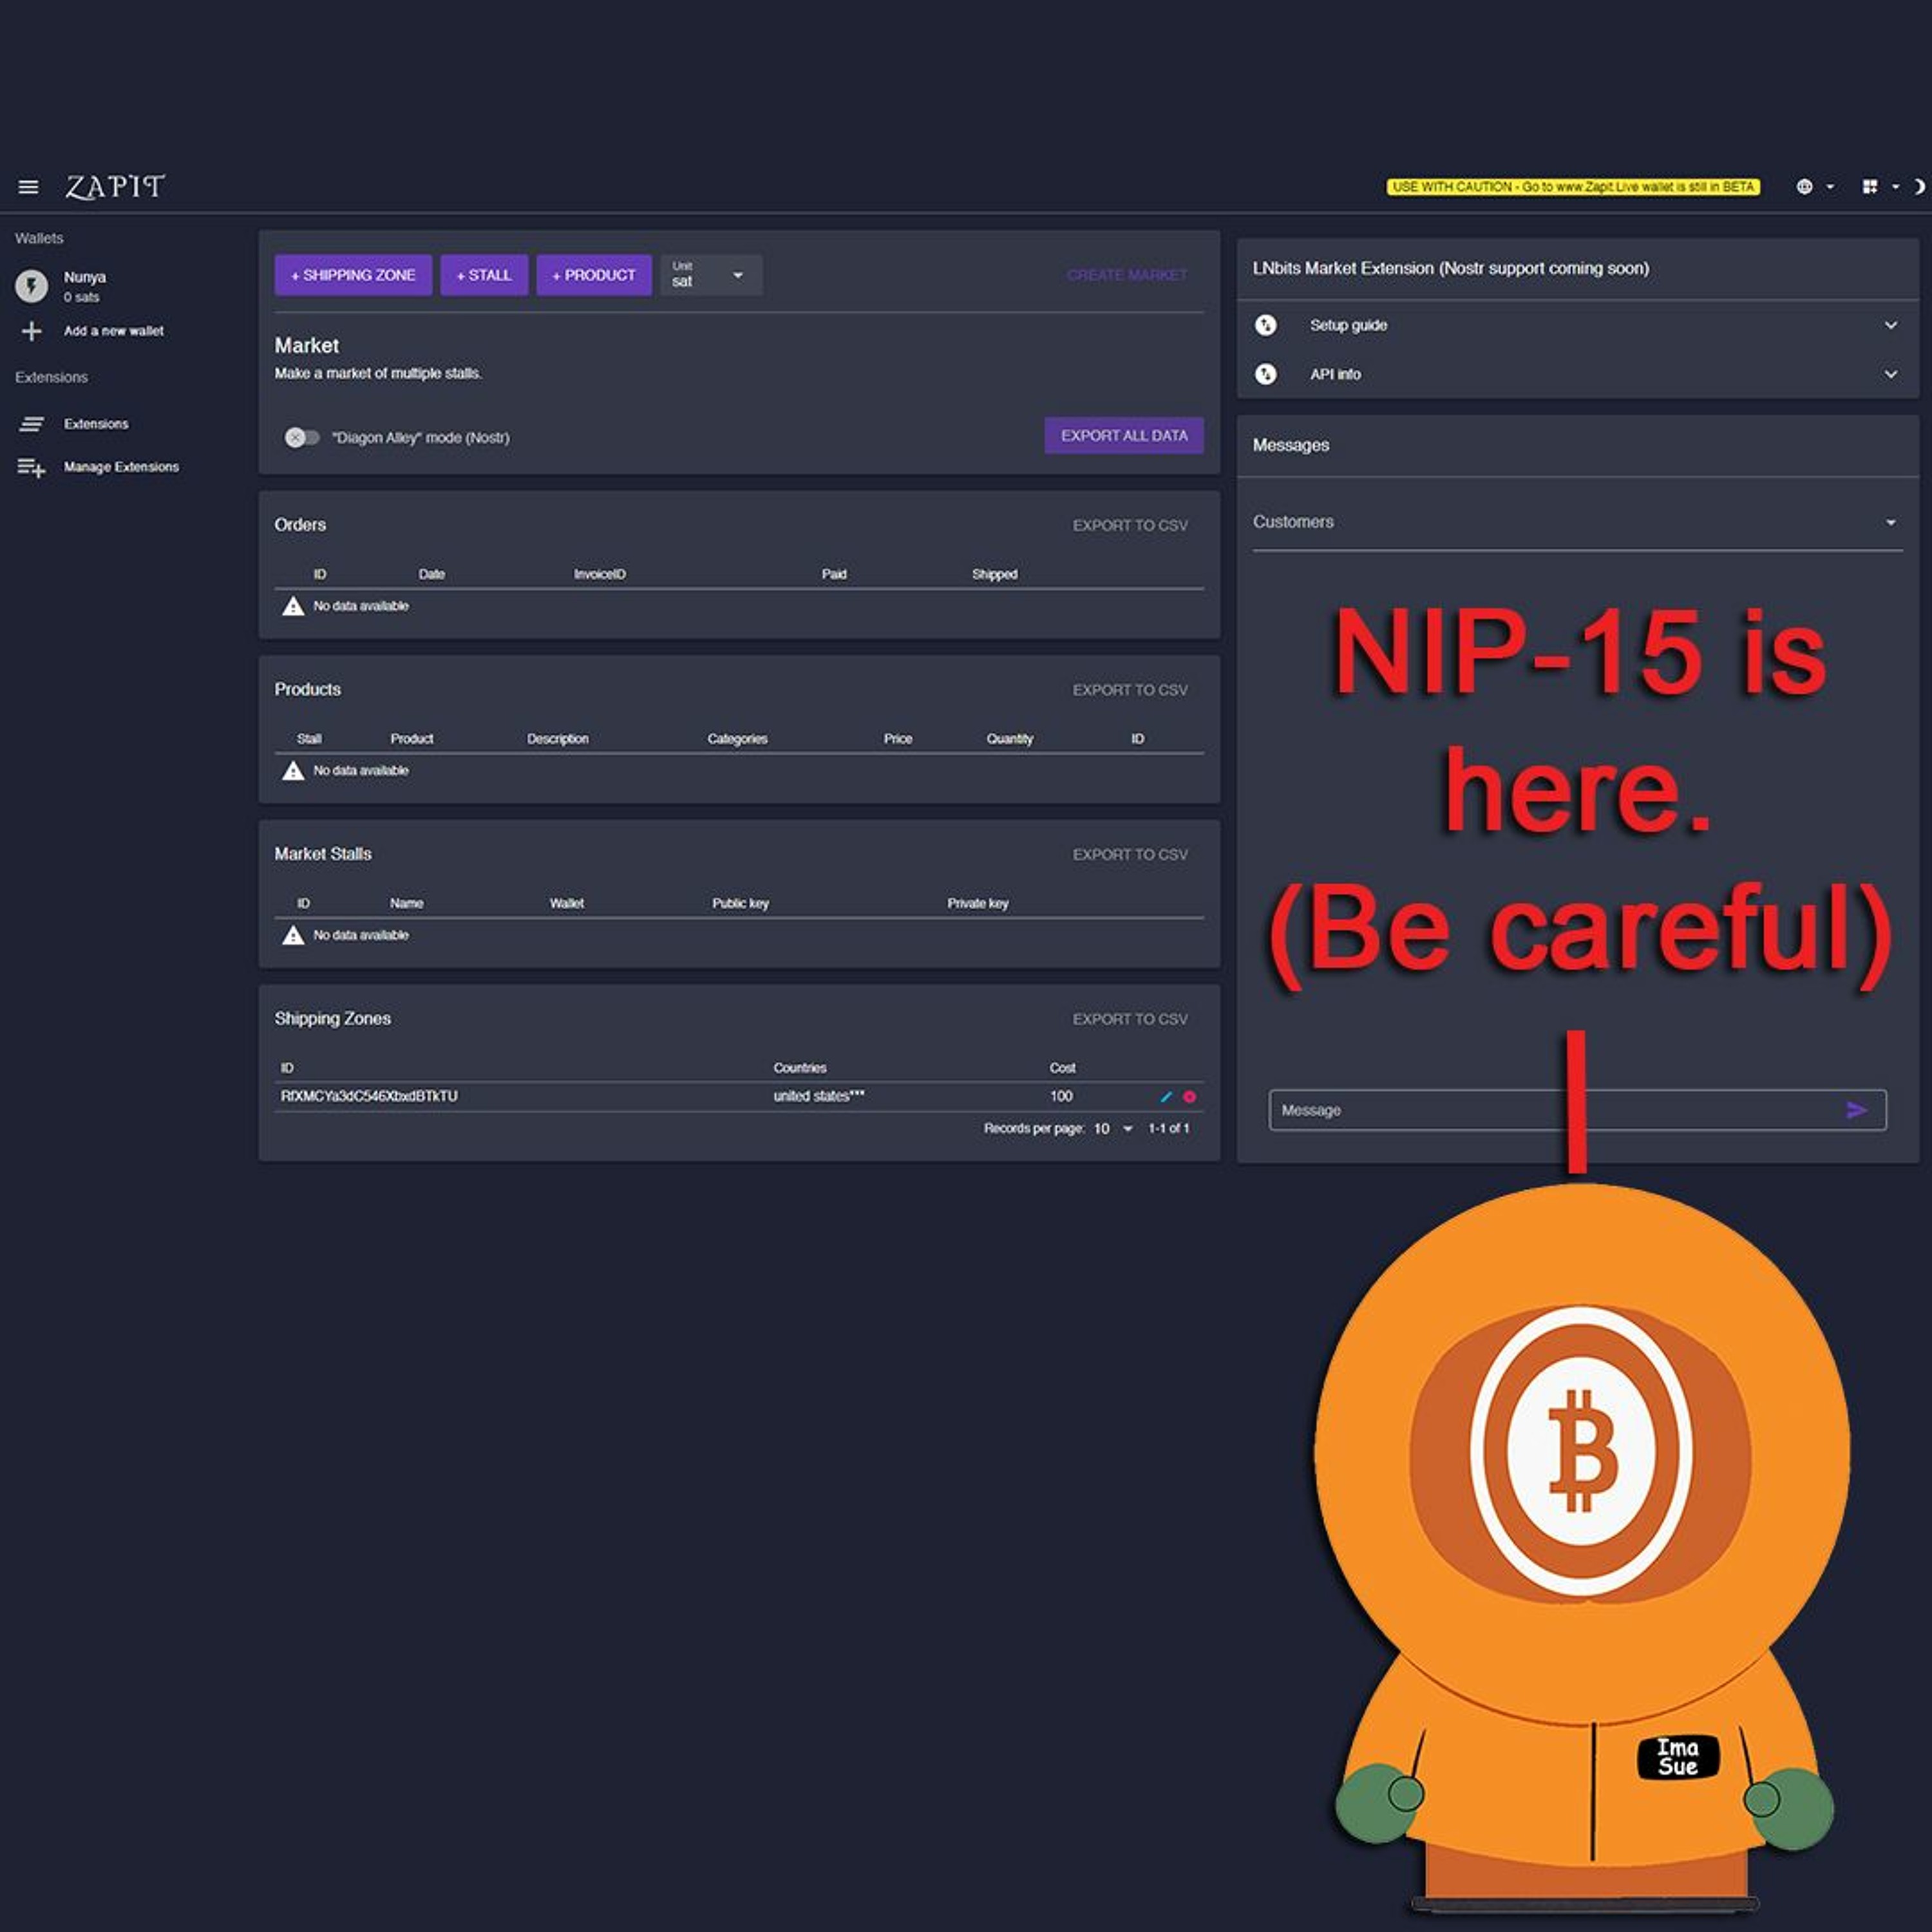Click the EXPORT ALL DATA button

tap(1124, 435)
